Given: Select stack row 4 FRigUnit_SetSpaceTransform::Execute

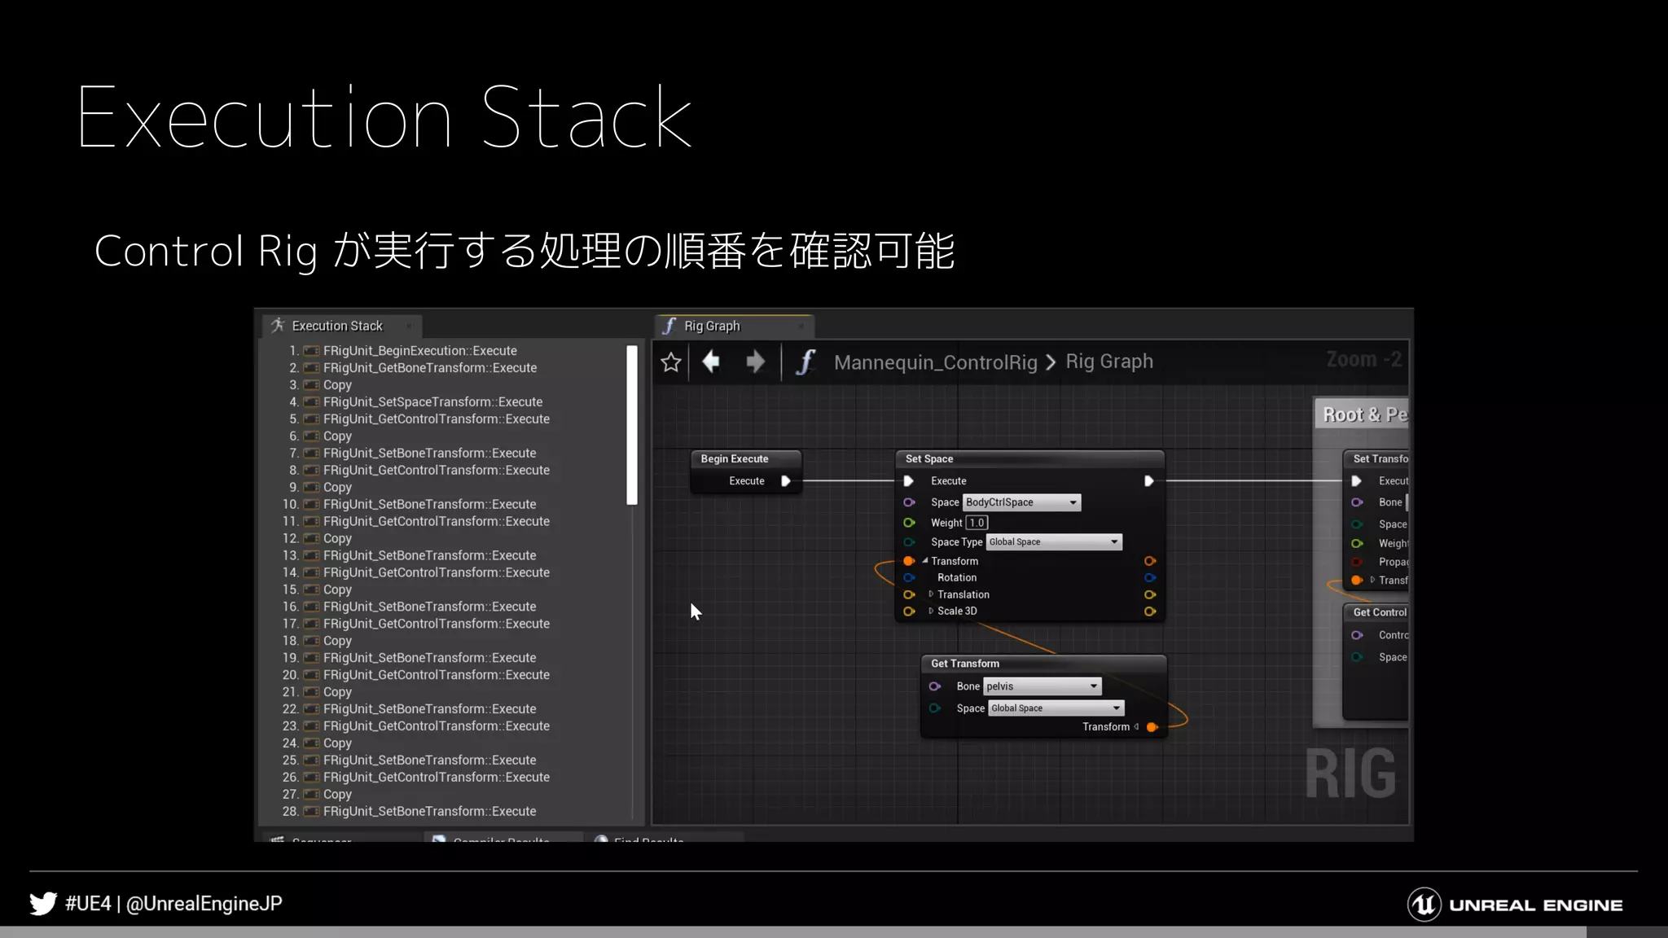Looking at the screenshot, I should coord(432,402).
